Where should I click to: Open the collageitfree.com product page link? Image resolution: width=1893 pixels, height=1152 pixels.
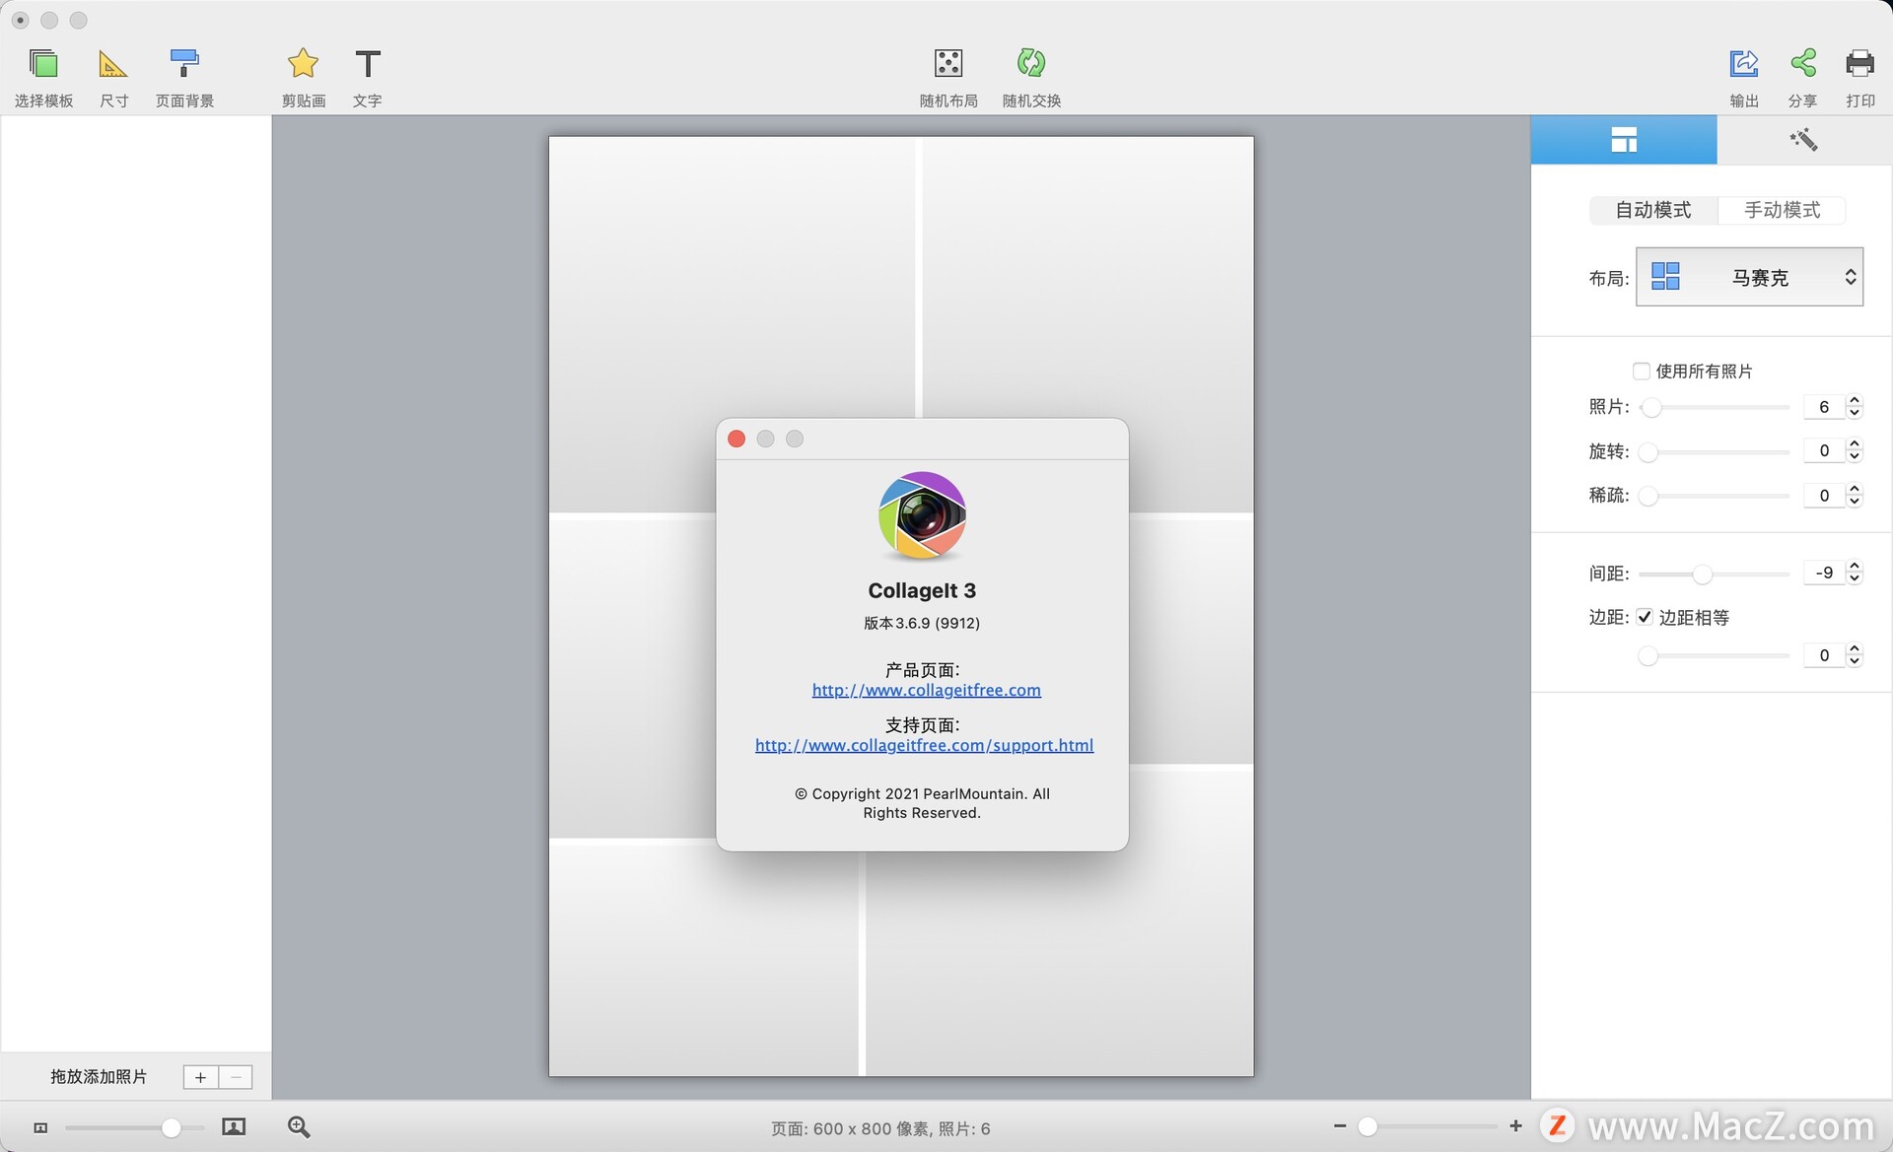(x=926, y=690)
